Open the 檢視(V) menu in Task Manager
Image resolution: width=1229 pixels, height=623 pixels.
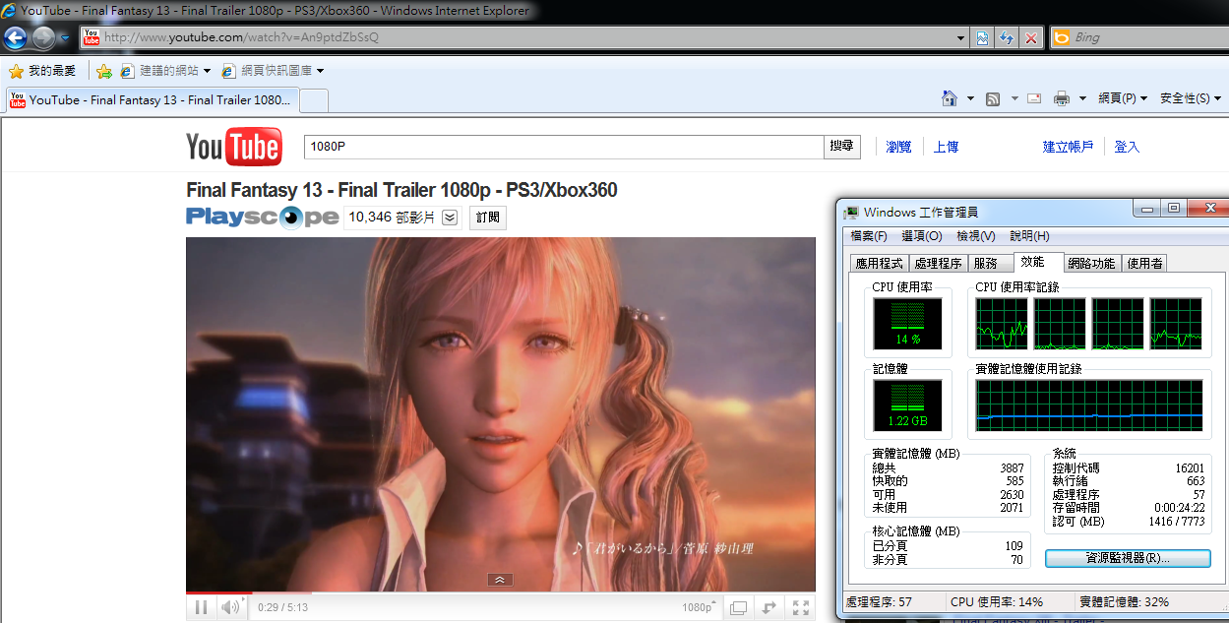coord(976,236)
